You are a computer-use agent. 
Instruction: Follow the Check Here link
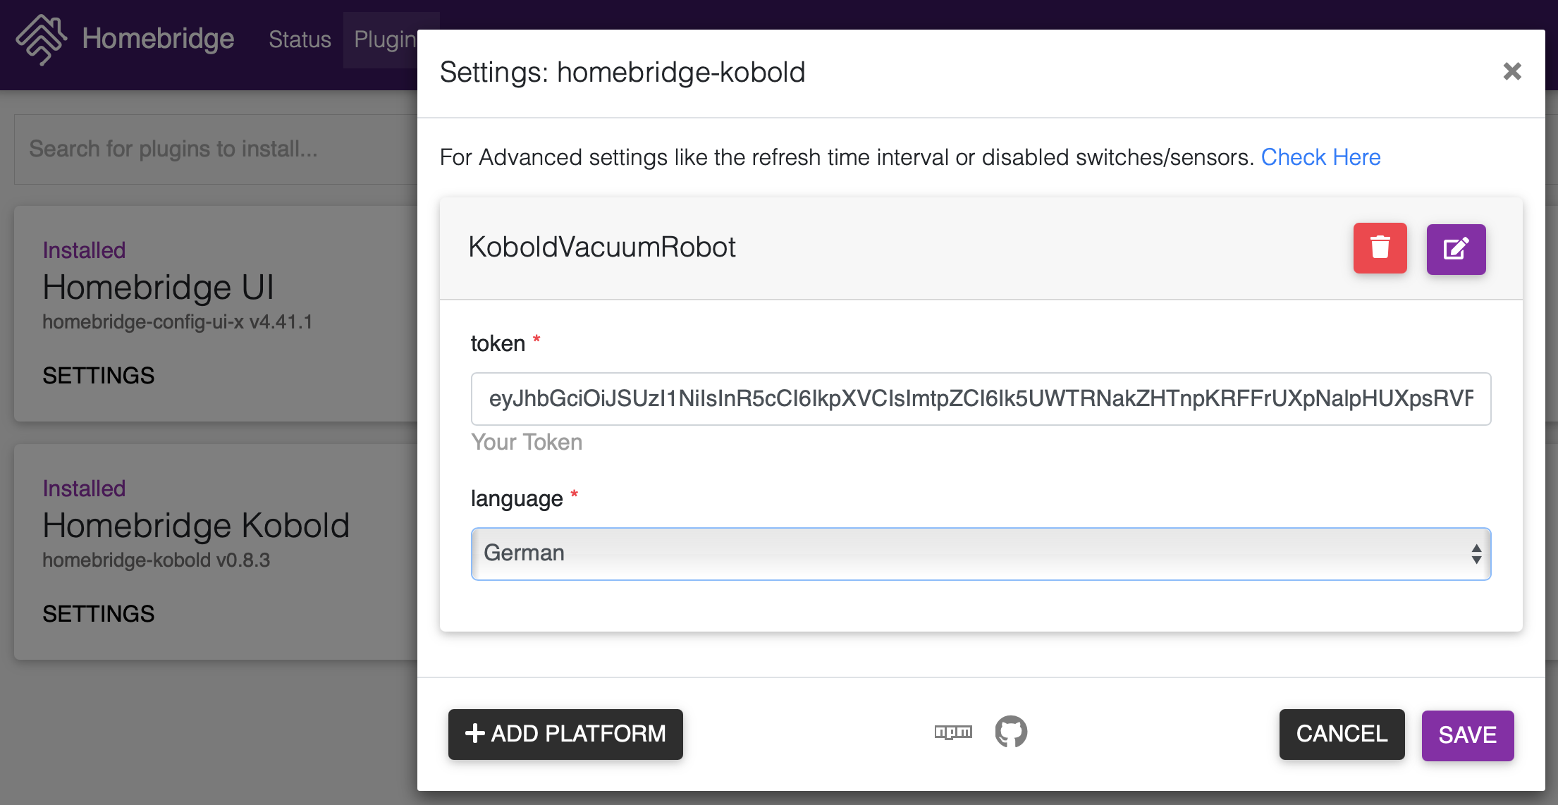click(x=1320, y=156)
